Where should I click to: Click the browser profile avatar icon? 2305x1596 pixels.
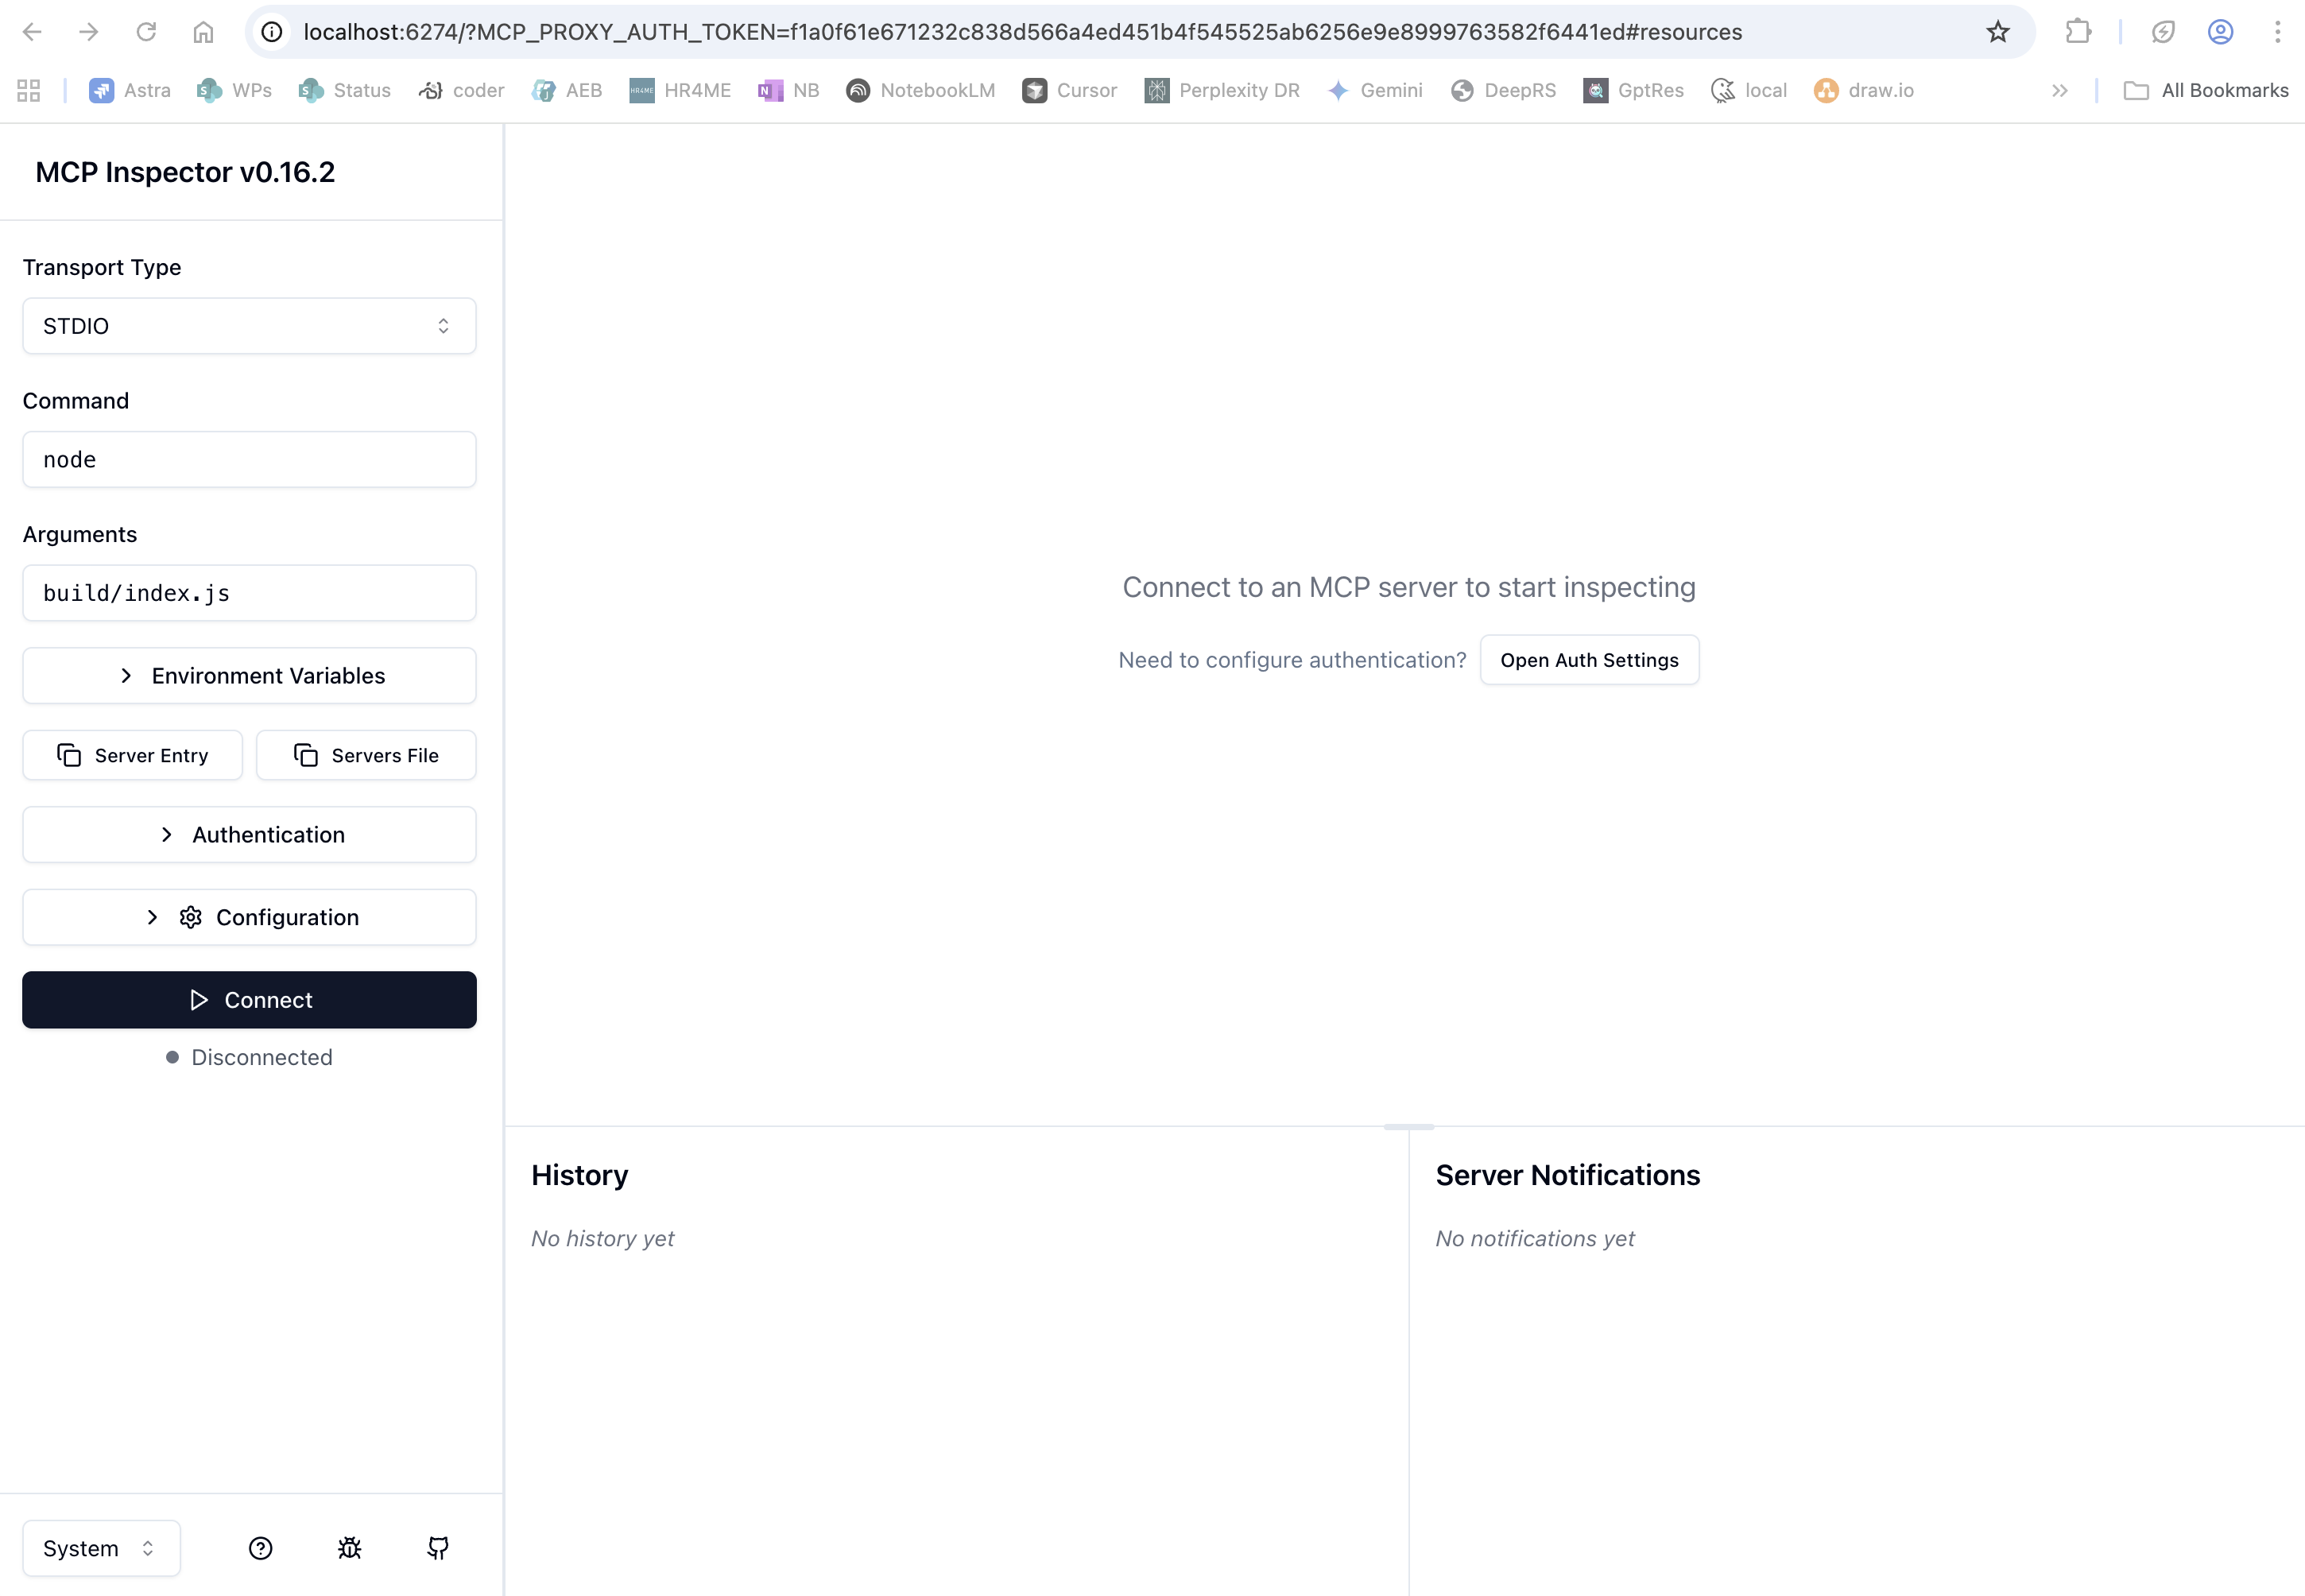click(x=2220, y=32)
